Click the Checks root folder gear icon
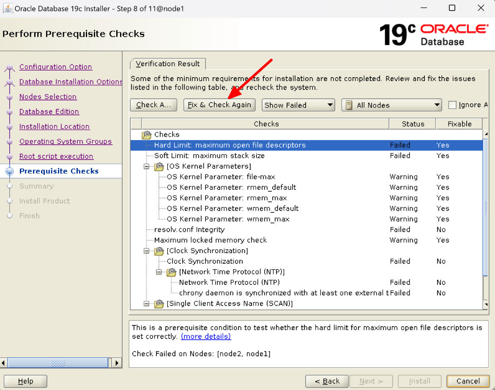495x390 pixels. click(x=147, y=135)
